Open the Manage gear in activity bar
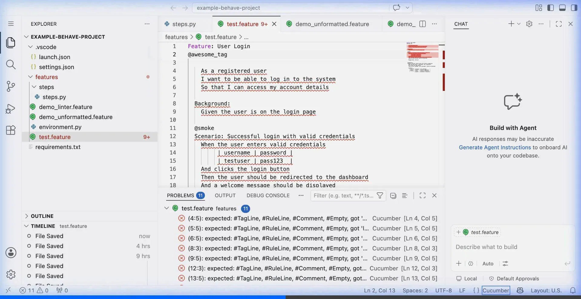The image size is (581, 299). pyautogui.click(x=11, y=274)
